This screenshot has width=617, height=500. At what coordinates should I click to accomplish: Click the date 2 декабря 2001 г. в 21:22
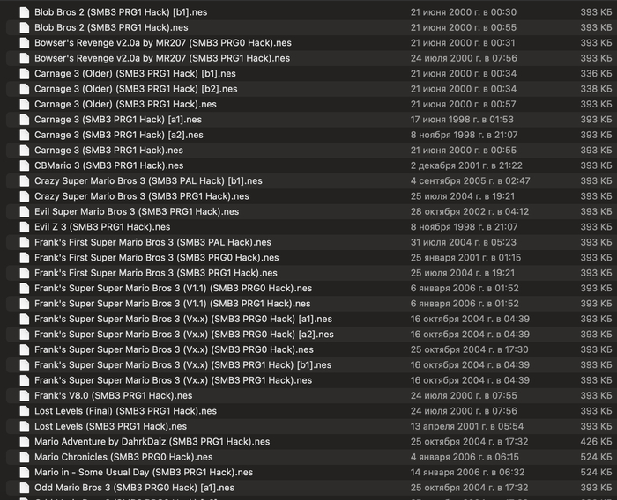[466, 165]
